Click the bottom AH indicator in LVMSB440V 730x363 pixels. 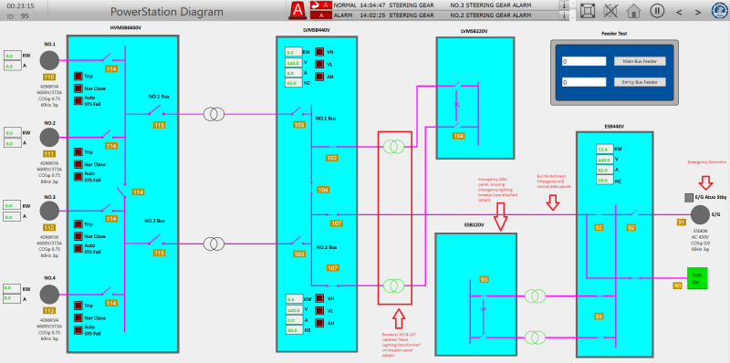click(320, 323)
